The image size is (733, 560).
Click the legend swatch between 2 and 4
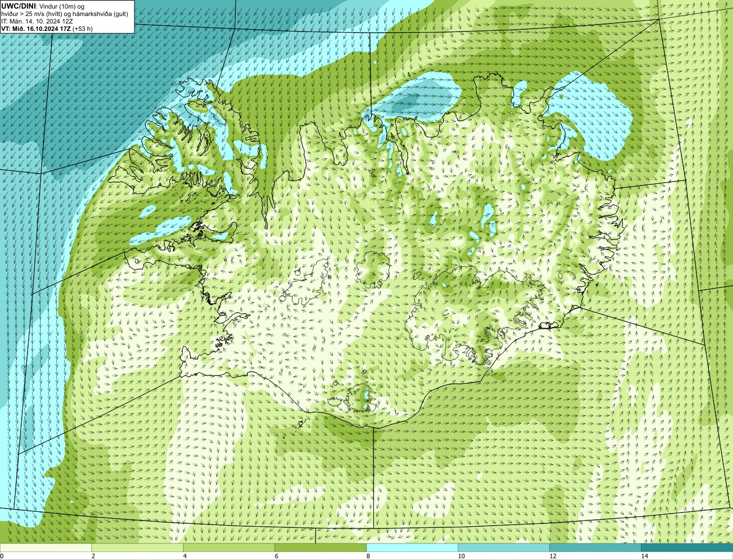[137, 547]
